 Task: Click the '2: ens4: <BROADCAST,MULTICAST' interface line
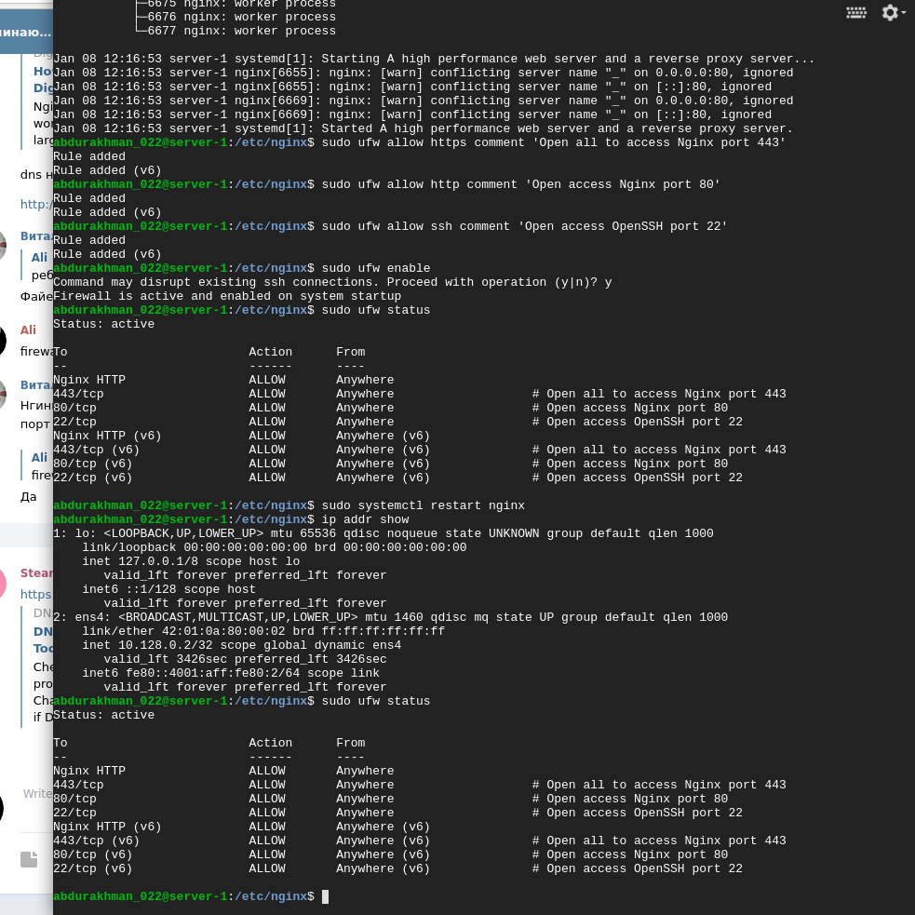click(x=390, y=617)
